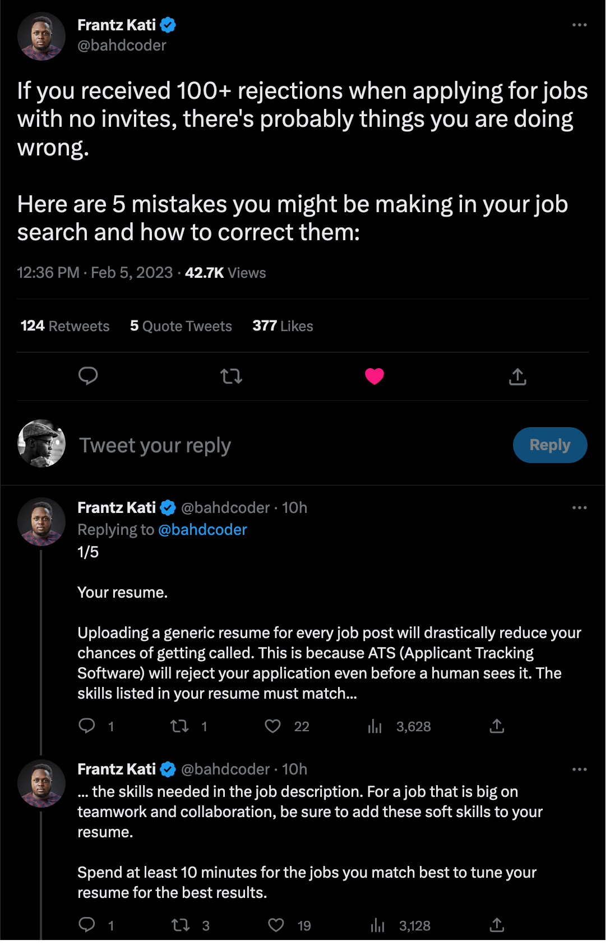Like the "Spend at least 10 minutes" reply
Screen dimensions: 610x949
pos(276,925)
